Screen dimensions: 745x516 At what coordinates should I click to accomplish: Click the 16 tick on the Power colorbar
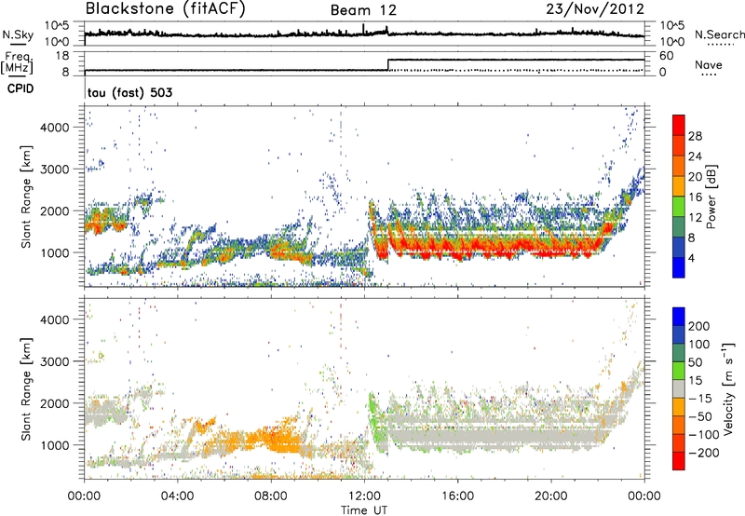pyautogui.click(x=695, y=197)
